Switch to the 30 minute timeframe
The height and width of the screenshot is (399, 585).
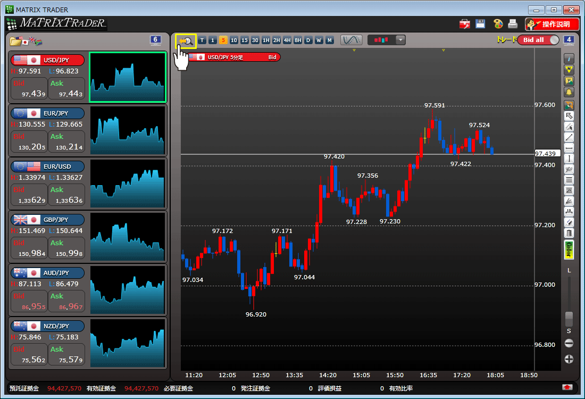pos(255,40)
